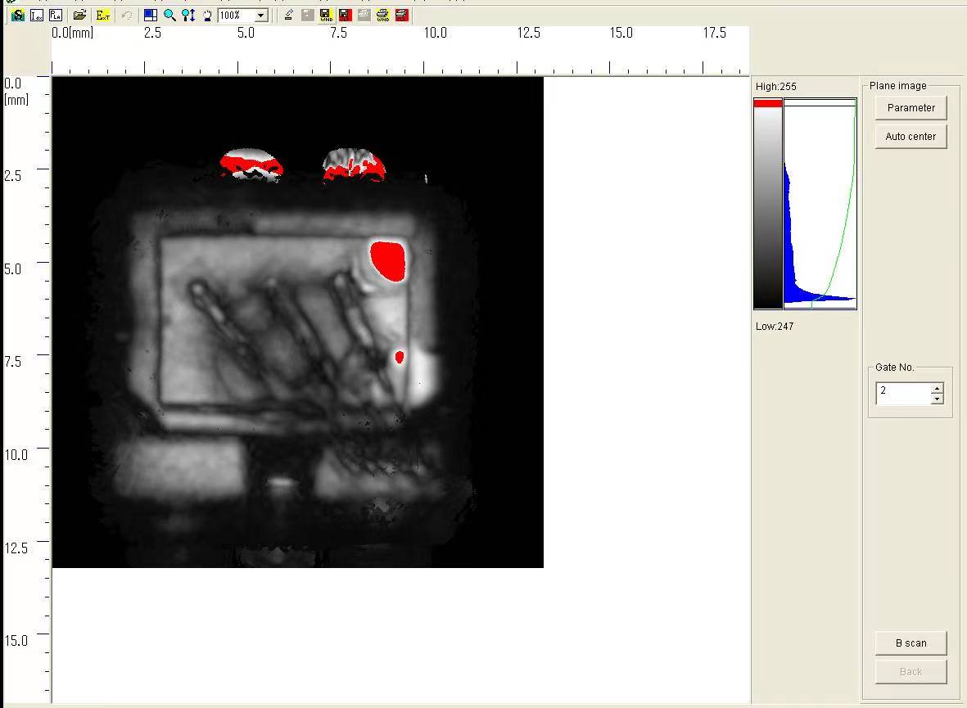Select the four-pane grid view icon
967x708 pixels.
(x=150, y=15)
